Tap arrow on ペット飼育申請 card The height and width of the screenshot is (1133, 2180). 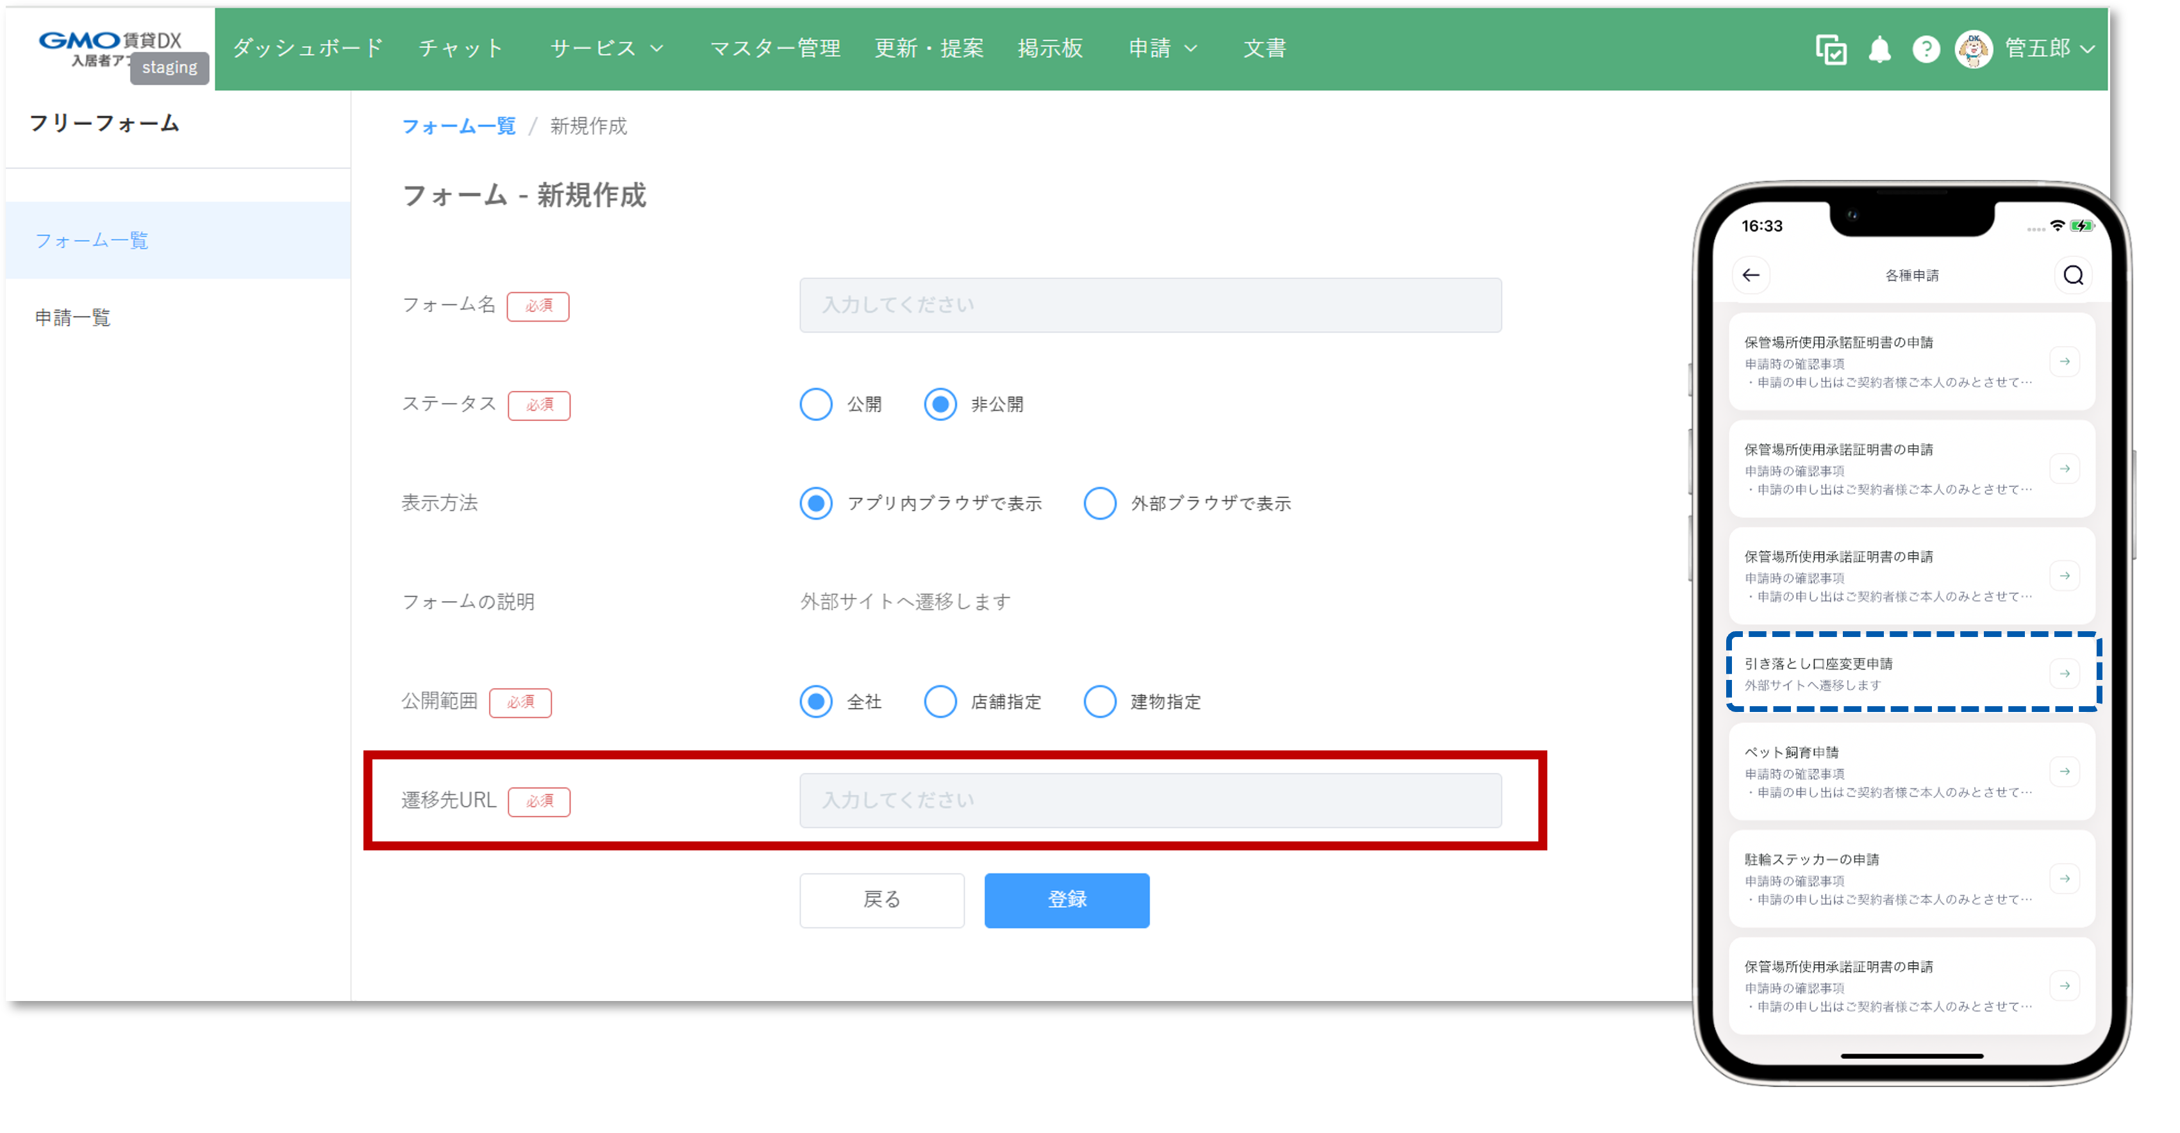[x=2065, y=772]
